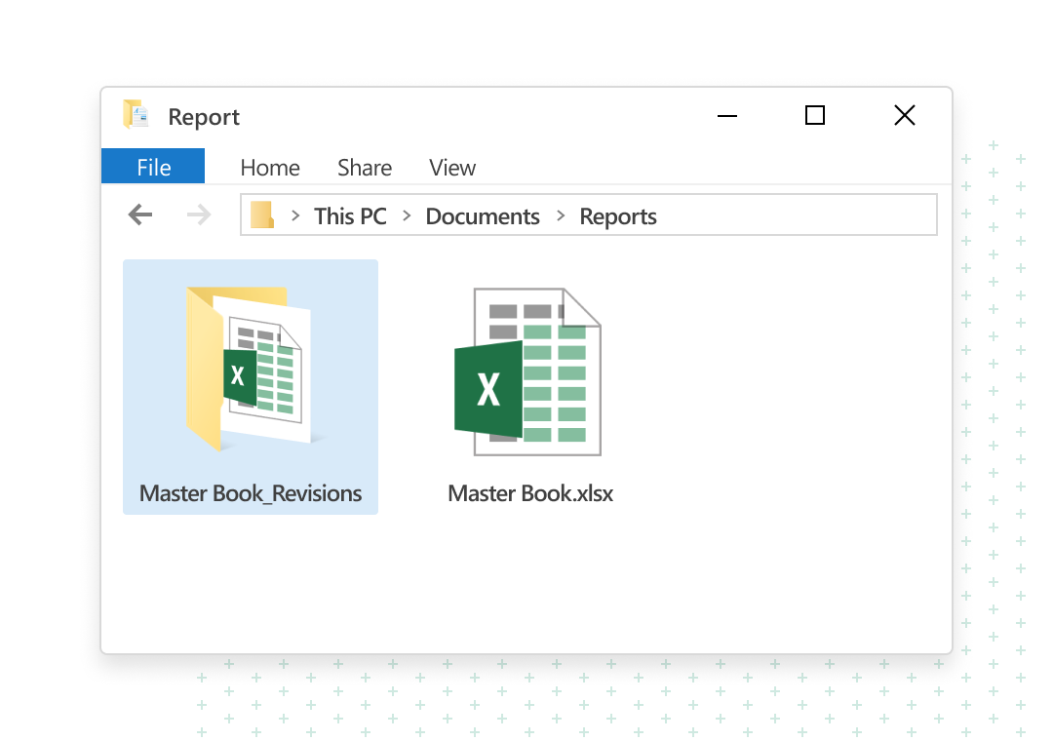
Task: Click the back navigation arrow
Action: click(x=139, y=214)
